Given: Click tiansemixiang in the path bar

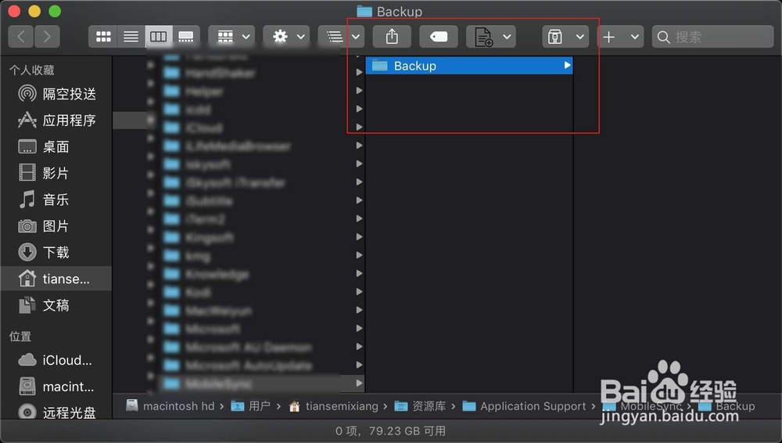Looking at the screenshot, I should [334, 406].
